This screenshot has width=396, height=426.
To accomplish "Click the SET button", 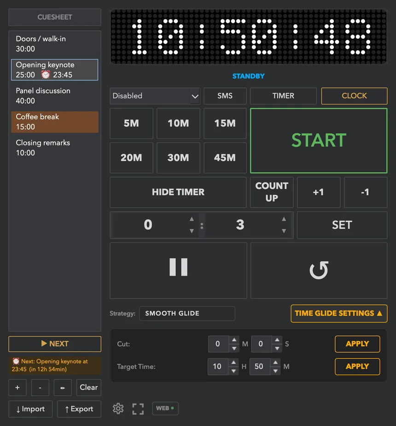I will (342, 225).
